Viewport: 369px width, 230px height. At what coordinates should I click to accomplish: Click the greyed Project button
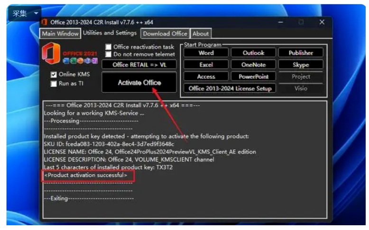click(301, 77)
